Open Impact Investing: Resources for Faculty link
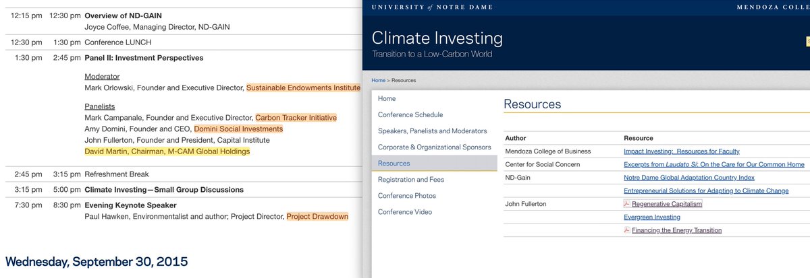810x278 pixels. coord(682,151)
